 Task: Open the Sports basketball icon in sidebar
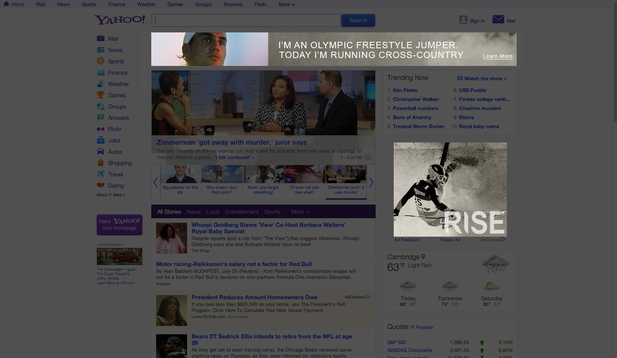pos(101,61)
